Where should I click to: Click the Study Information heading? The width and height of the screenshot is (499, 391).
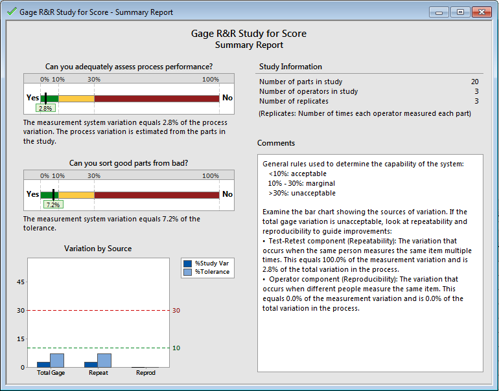(290, 67)
